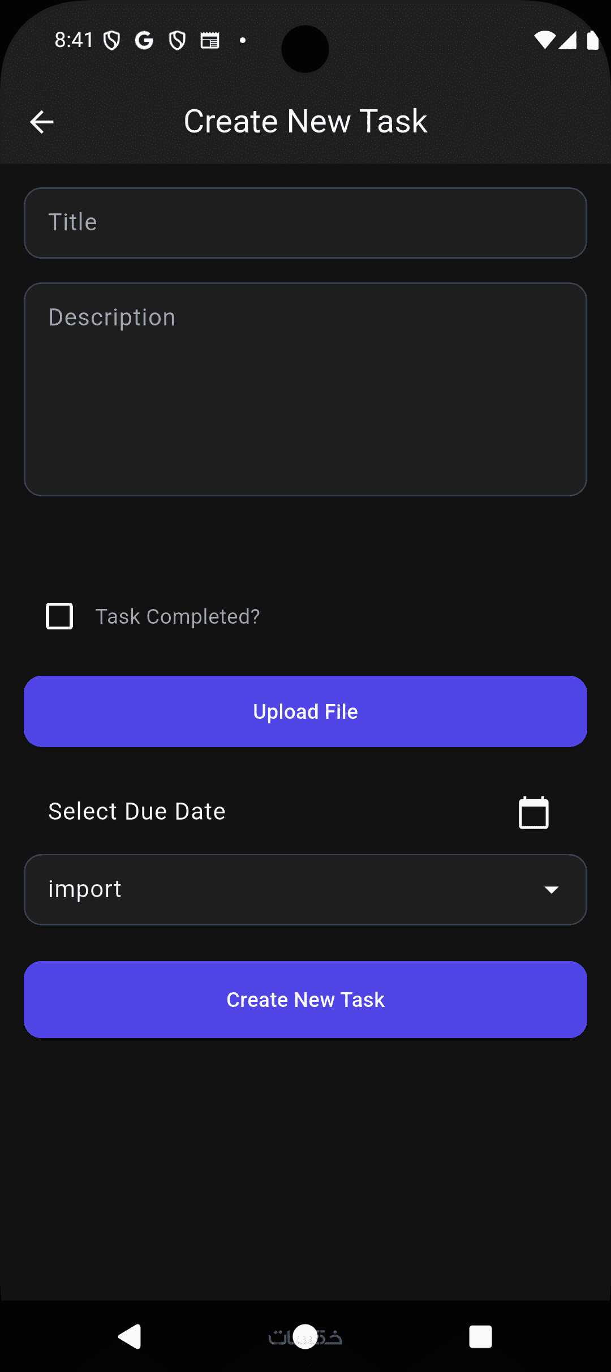Tap the calendar notification status icon

click(210, 40)
